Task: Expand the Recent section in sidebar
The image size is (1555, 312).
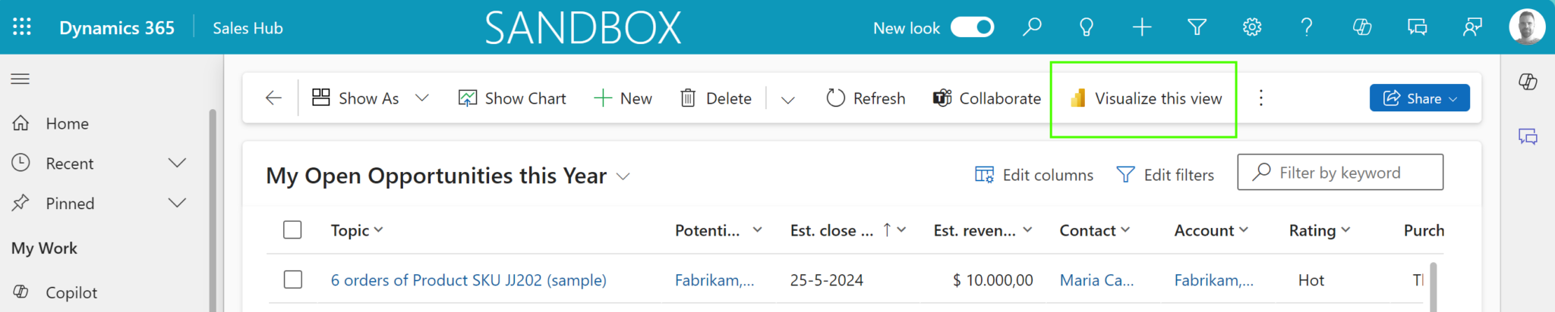Action: 177,164
